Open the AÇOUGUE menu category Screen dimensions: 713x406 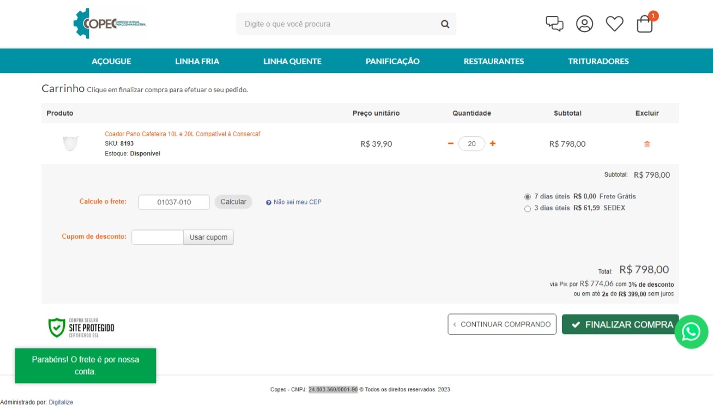(x=111, y=61)
